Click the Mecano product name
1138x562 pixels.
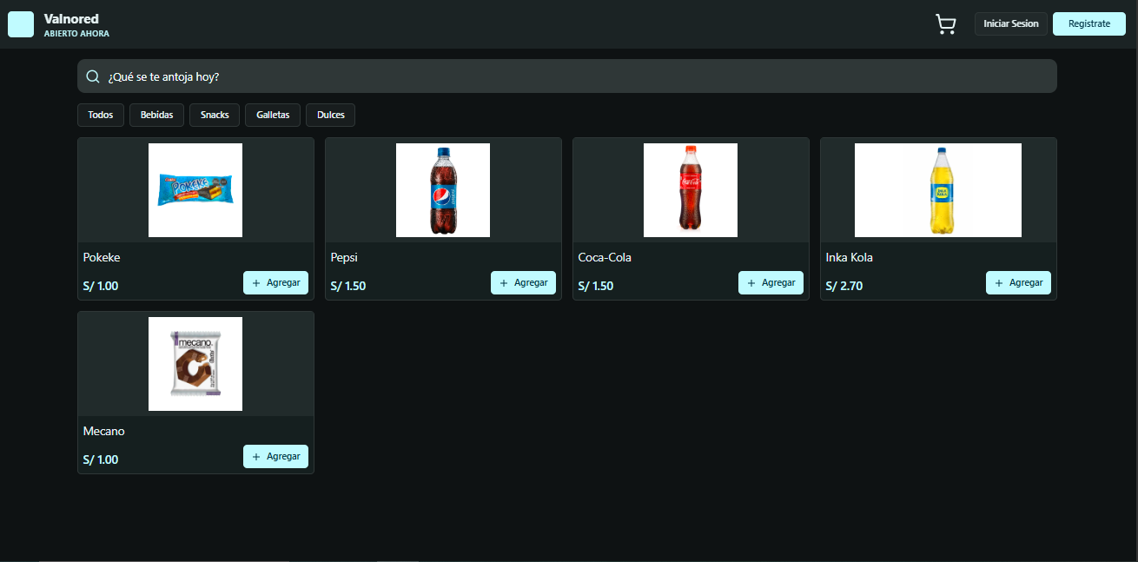click(104, 432)
